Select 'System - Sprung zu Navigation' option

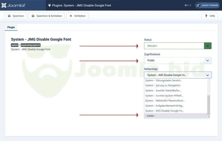[x=176, y=85]
